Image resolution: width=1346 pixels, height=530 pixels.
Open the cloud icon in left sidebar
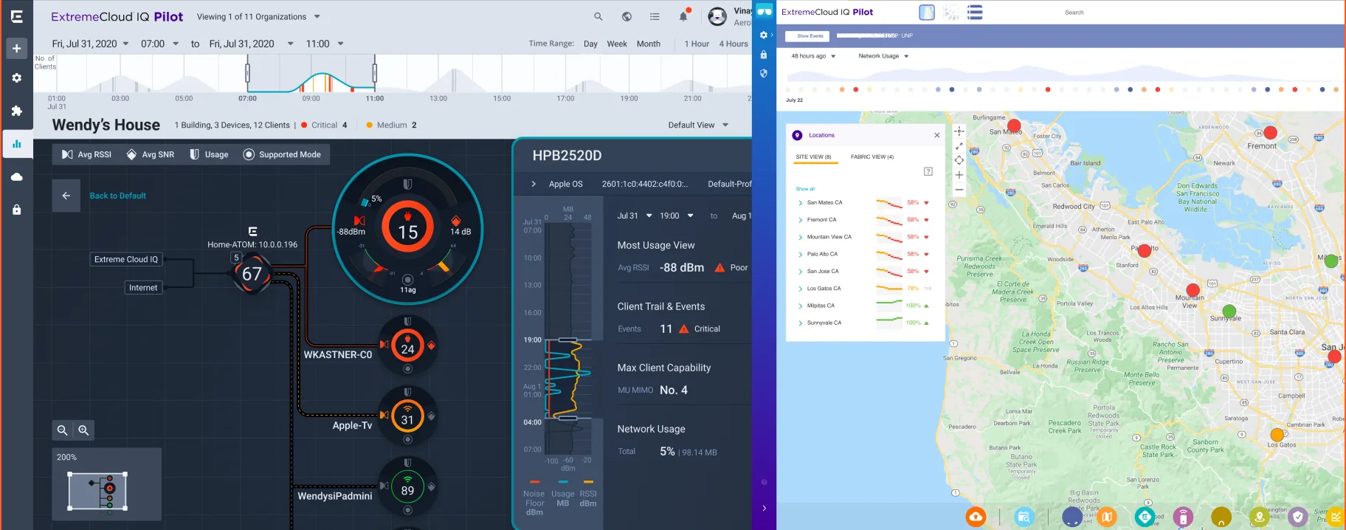pos(16,177)
